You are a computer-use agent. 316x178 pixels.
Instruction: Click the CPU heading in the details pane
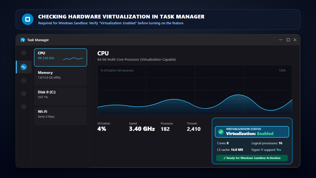click(103, 54)
